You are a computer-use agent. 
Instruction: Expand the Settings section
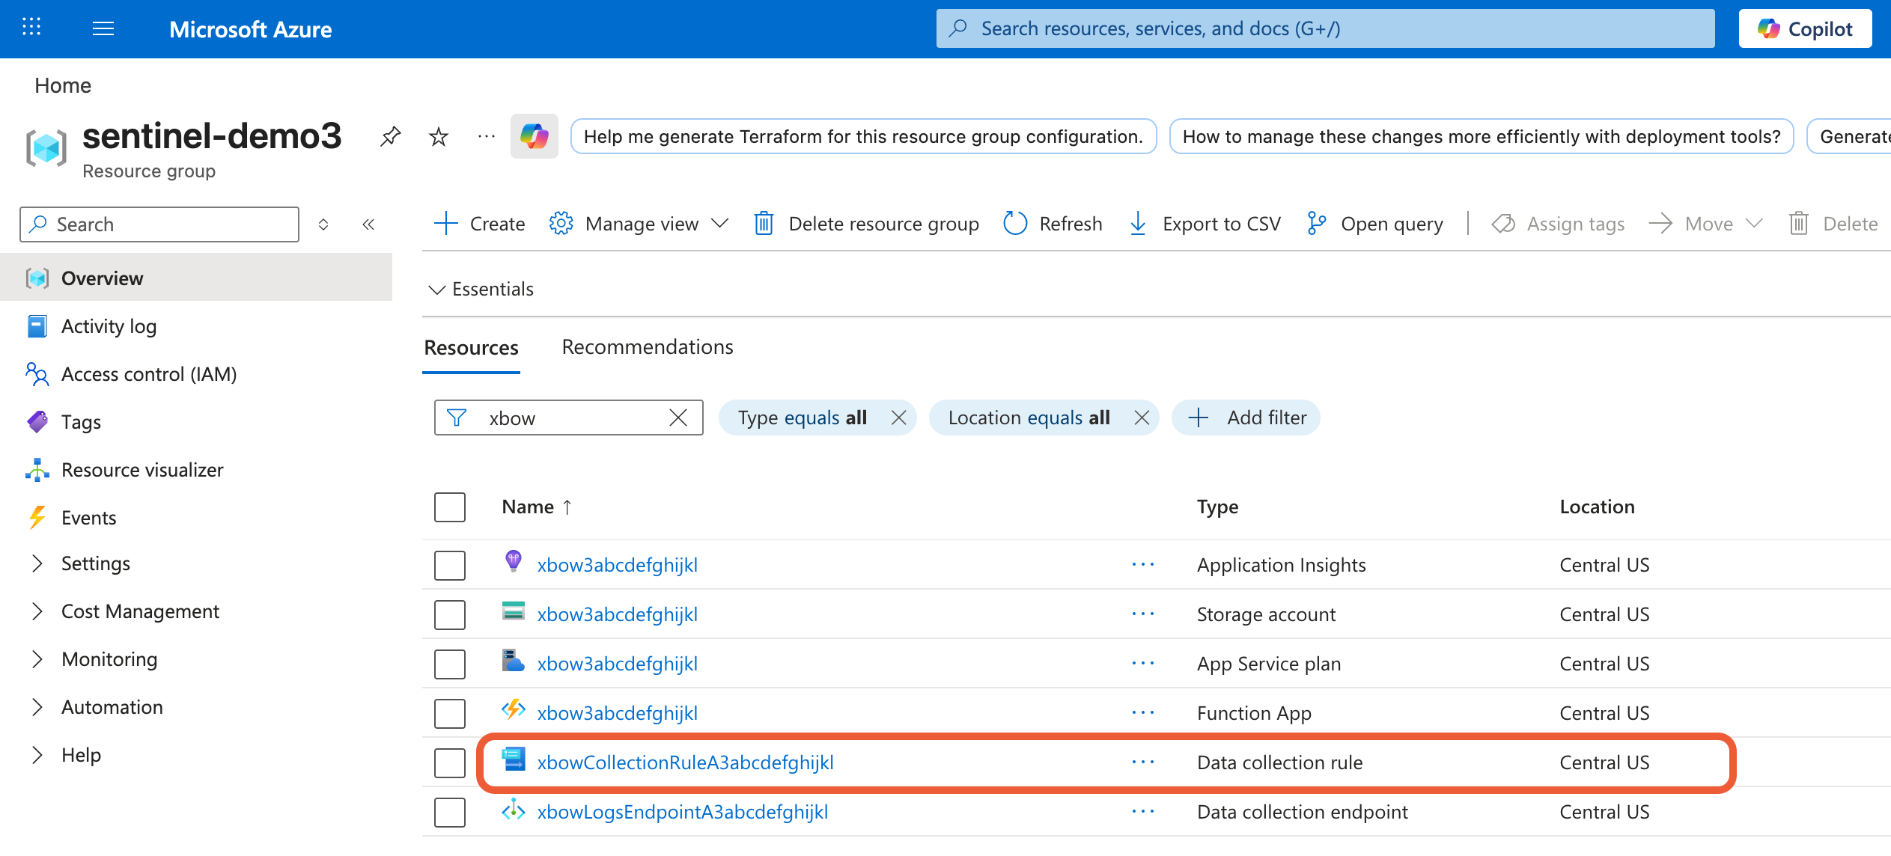pyautogui.click(x=95, y=563)
